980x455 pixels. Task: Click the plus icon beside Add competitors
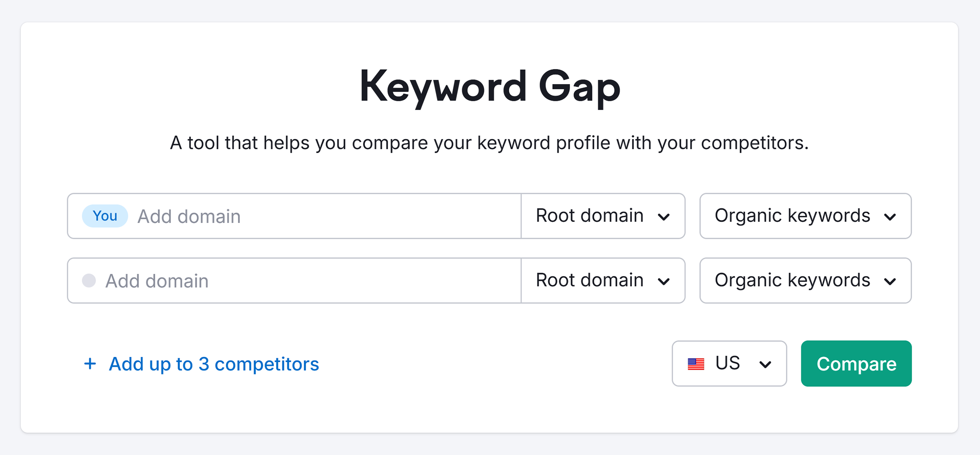90,364
